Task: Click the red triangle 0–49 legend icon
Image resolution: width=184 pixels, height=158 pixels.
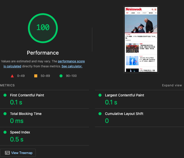Action: 12,76
